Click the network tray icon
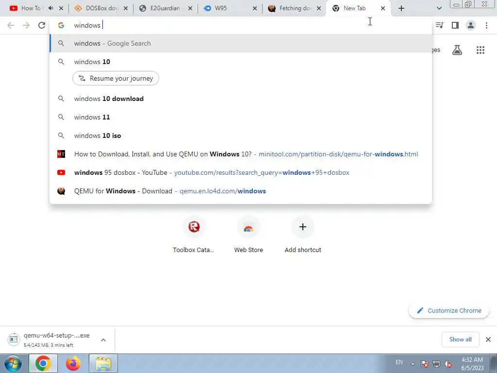Image resolution: width=497 pixels, height=373 pixels. pos(436,364)
